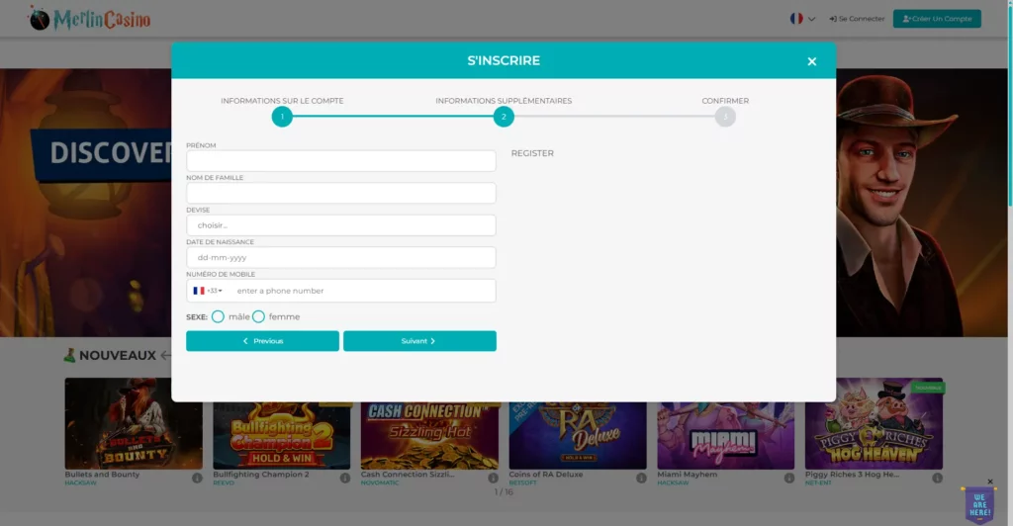Show info for Cash Connection Sizzling Hot

[x=493, y=479]
